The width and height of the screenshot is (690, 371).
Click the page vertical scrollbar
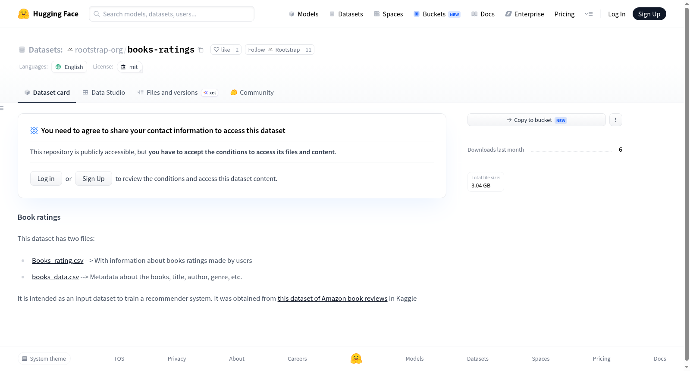point(687,183)
